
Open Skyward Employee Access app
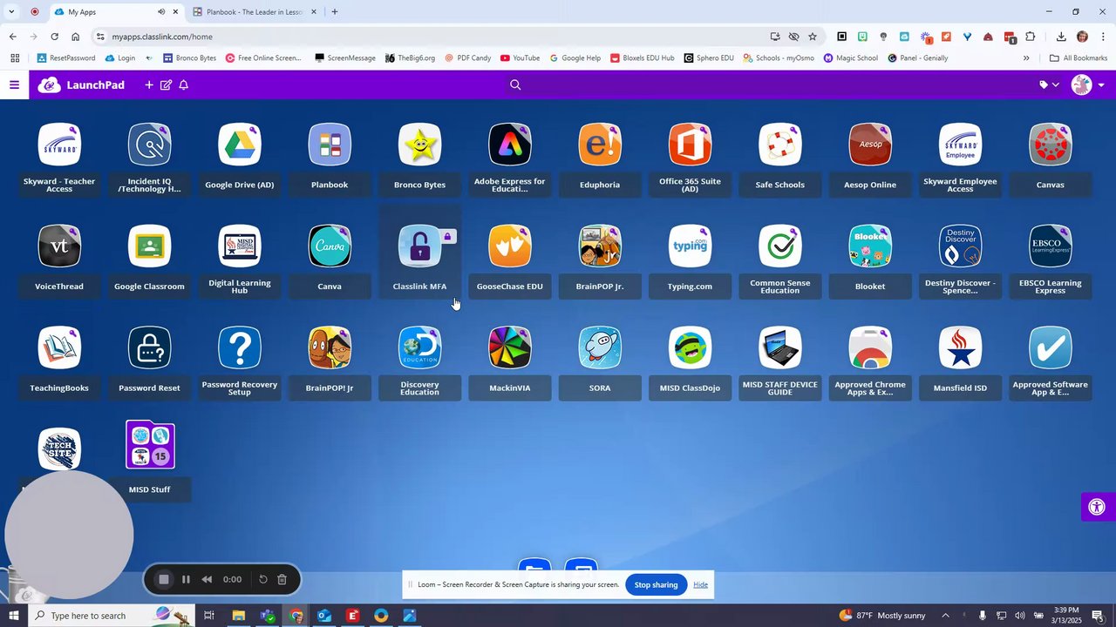[x=960, y=145]
